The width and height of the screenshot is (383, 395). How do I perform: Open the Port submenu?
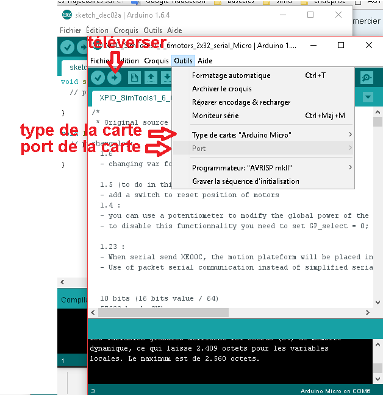263,148
